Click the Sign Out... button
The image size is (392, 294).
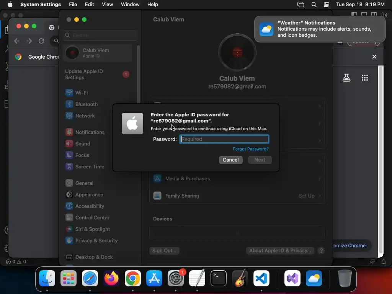(164, 250)
